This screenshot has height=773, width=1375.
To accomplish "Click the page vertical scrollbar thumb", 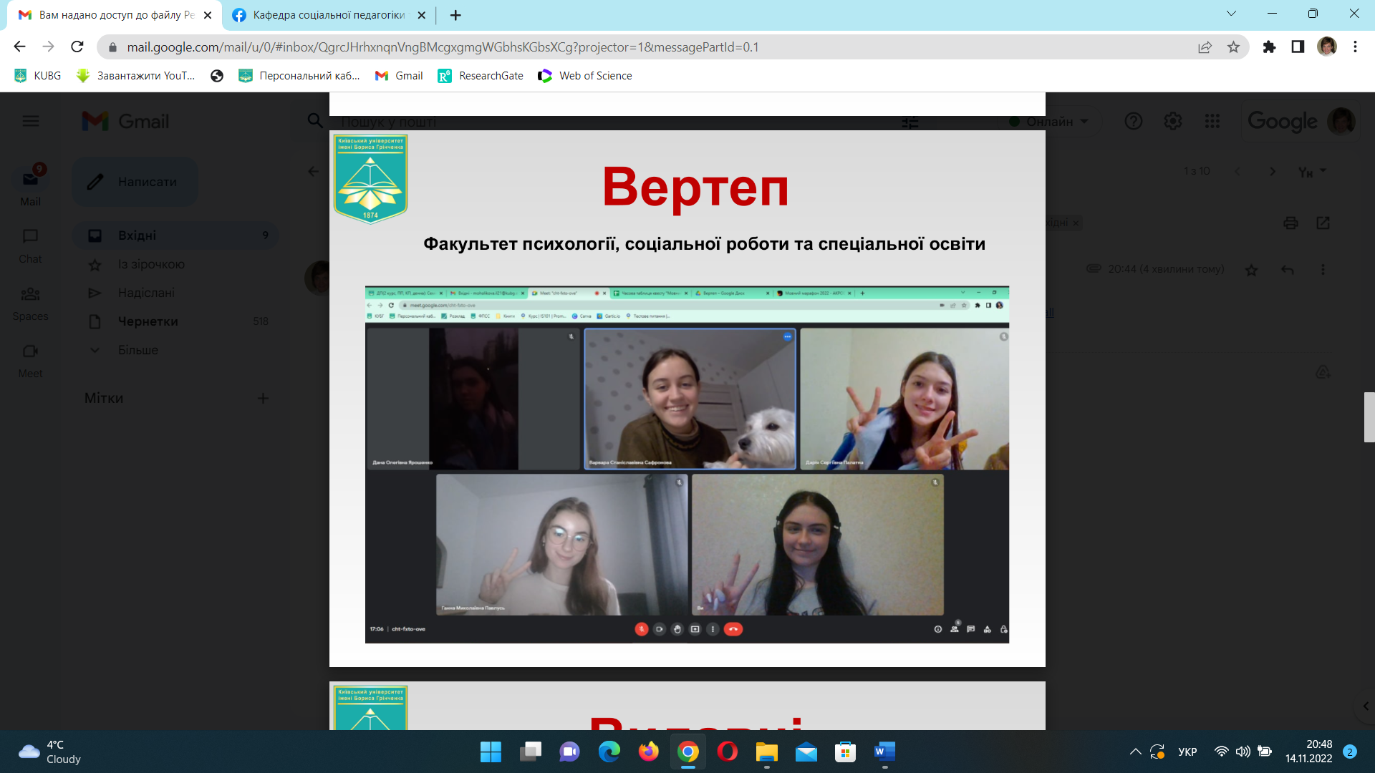I will pos(1369,417).
